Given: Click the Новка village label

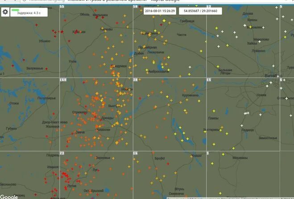Looking at the screenshot, I should pos(261,95).
